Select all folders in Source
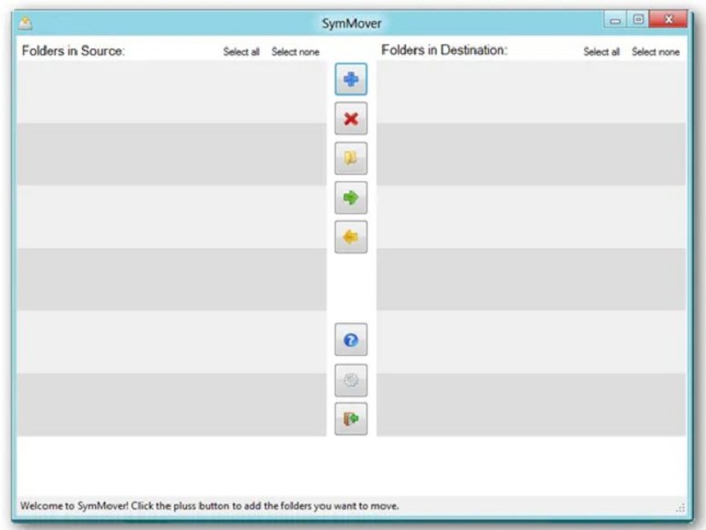 (241, 52)
